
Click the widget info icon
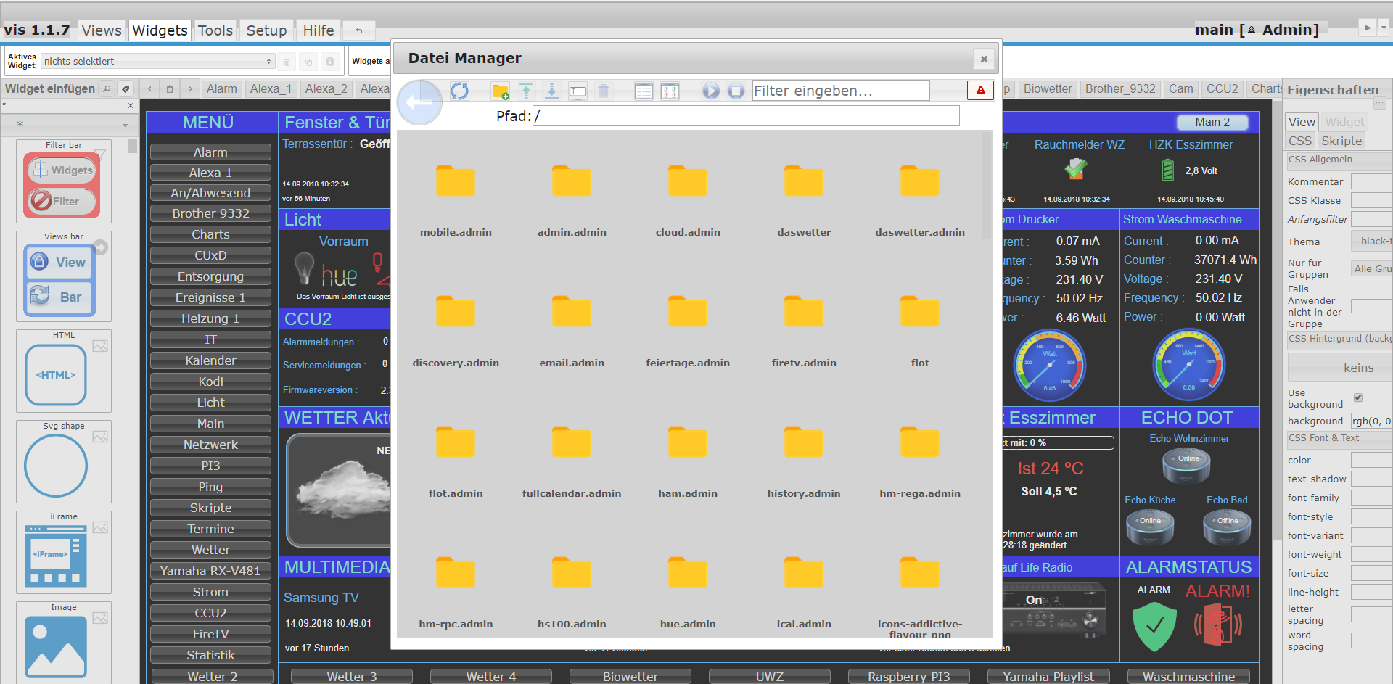coord(330,62)
